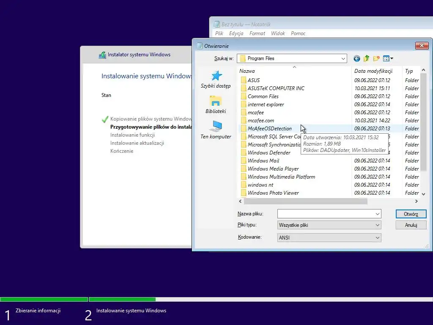Viewport: 433px width, 325px height.
Task: Open the Format menu in Notatnik
Action: pyautogui.click(x=257, y=33)
